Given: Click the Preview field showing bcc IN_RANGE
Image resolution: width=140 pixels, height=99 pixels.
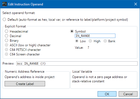Looking at the screenshot, I should click(x=77, y=63).
